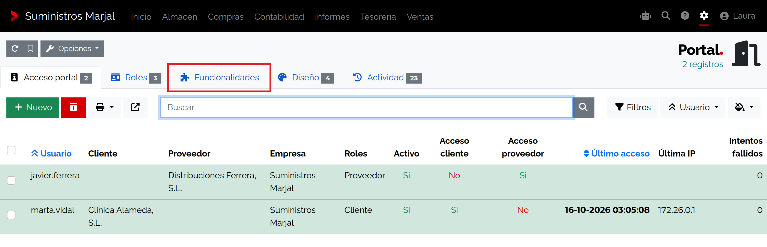Select the checkbox for javier.ferrera row
This screenshot has width=767, height=247.
tap(11, 180)
